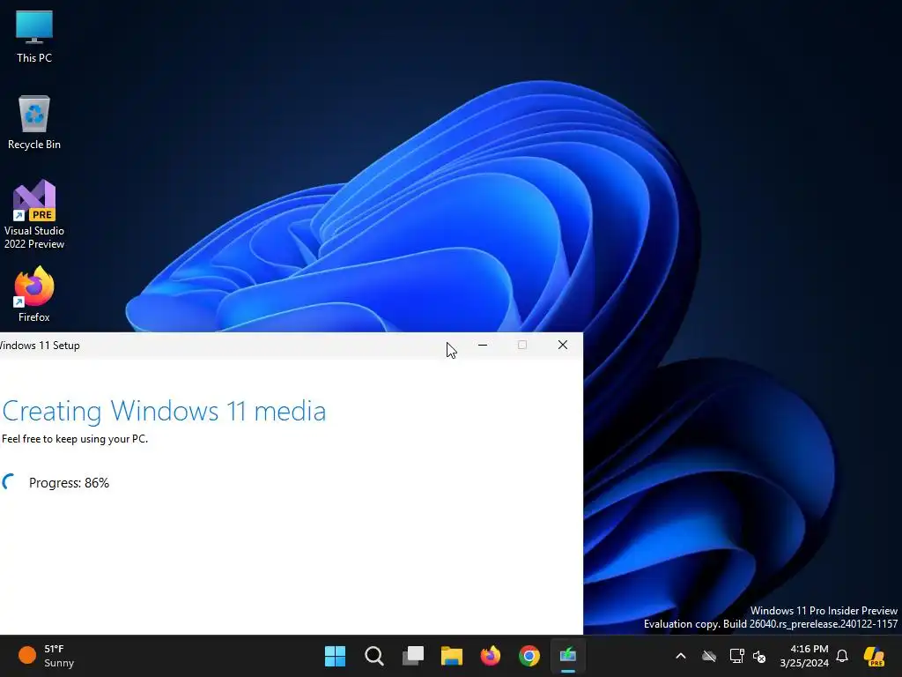Image resolution: width=902 pixels, height=677 pixels.
Task: Open taskbar Search
Action: [x=373, y=656]
